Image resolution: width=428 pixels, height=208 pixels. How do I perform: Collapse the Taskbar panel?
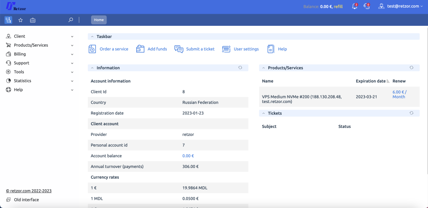[92, 37]
